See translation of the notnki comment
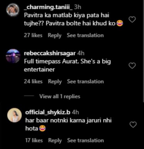Image resolution: width=144 pixels, height=149 pixels. click(x=85, y=141)
